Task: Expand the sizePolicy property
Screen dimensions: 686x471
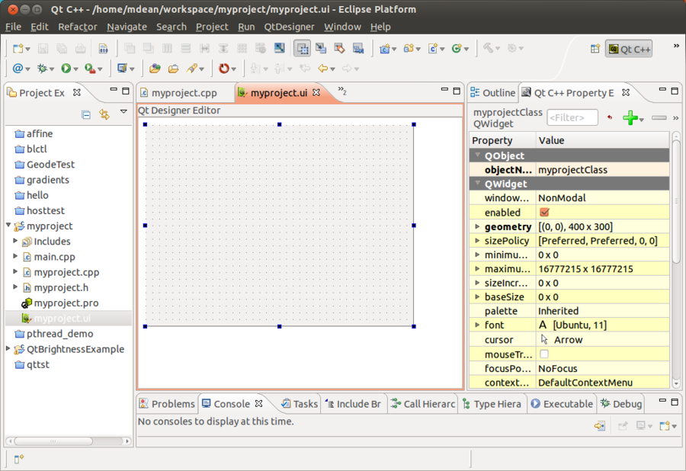Action: point(476,240)
